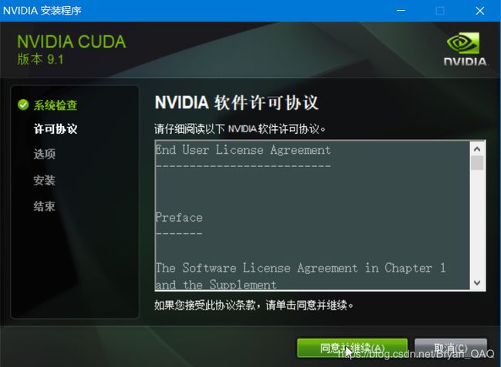Minimize the NVIDIA installer window

tap(401, 11)
